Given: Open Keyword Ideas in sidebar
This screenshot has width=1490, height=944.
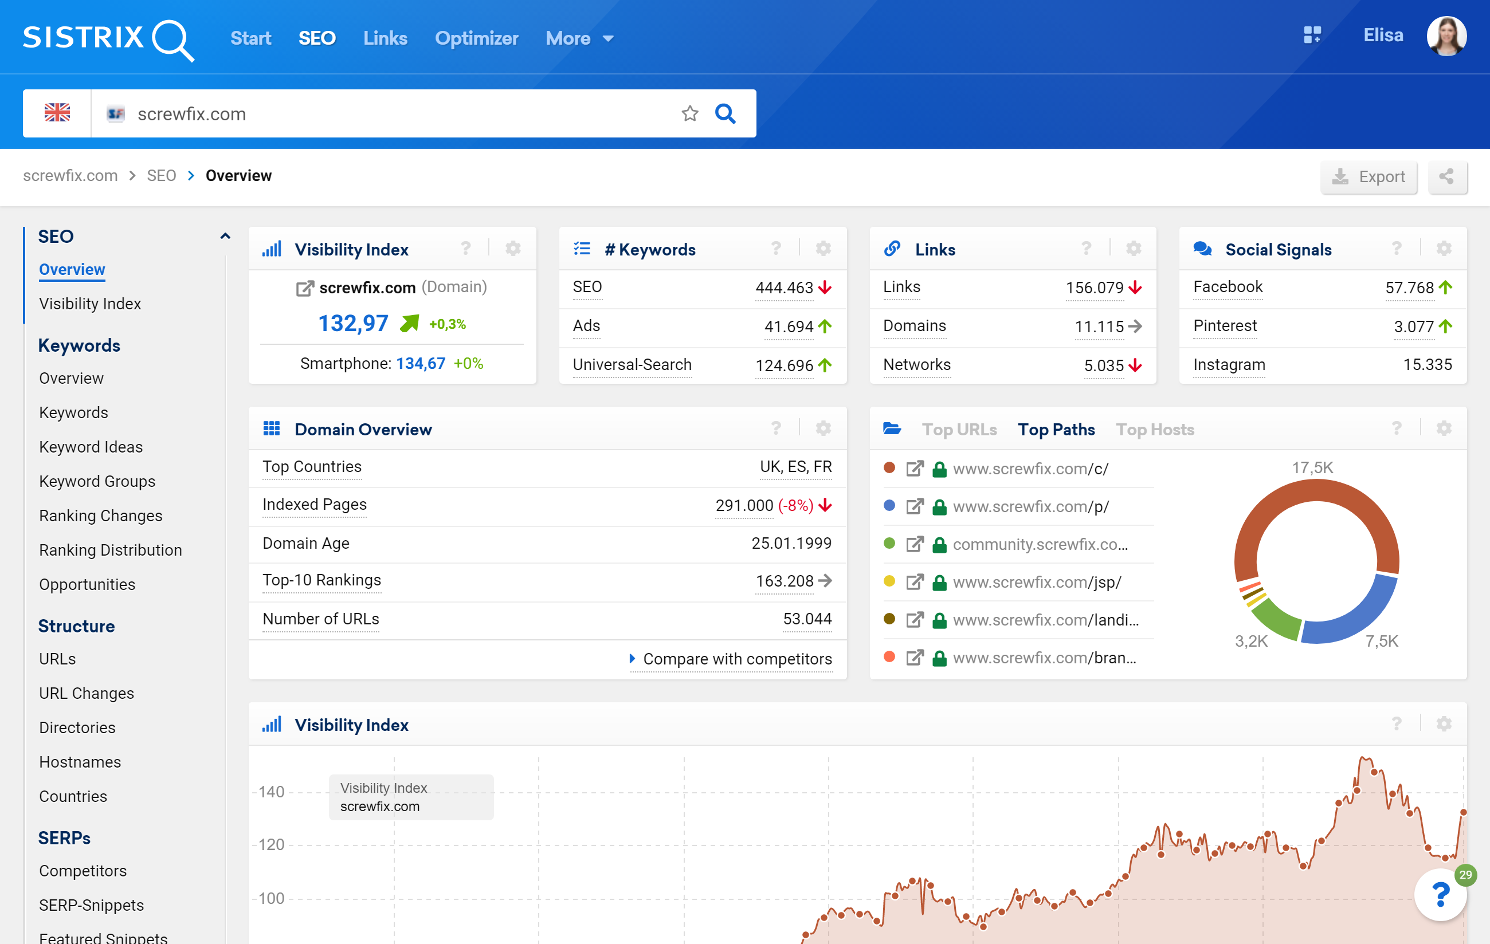Looking at the screenshot, I should (x=91, y=447).
